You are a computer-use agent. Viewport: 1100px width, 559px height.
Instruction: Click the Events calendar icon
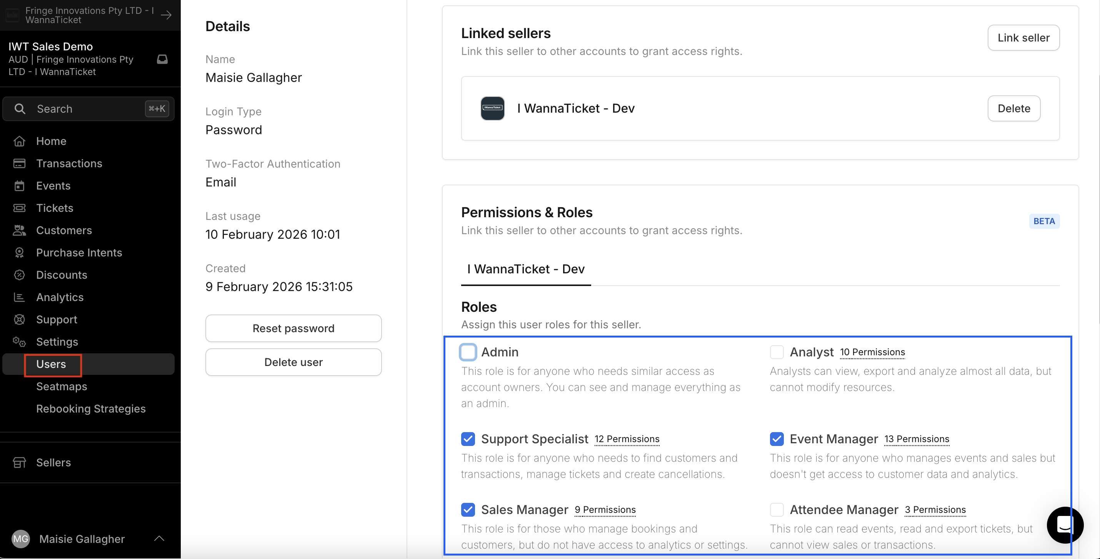(19, 186)
